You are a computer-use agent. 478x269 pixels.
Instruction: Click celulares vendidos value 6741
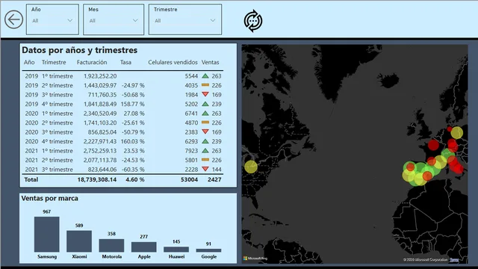(191, 114)
